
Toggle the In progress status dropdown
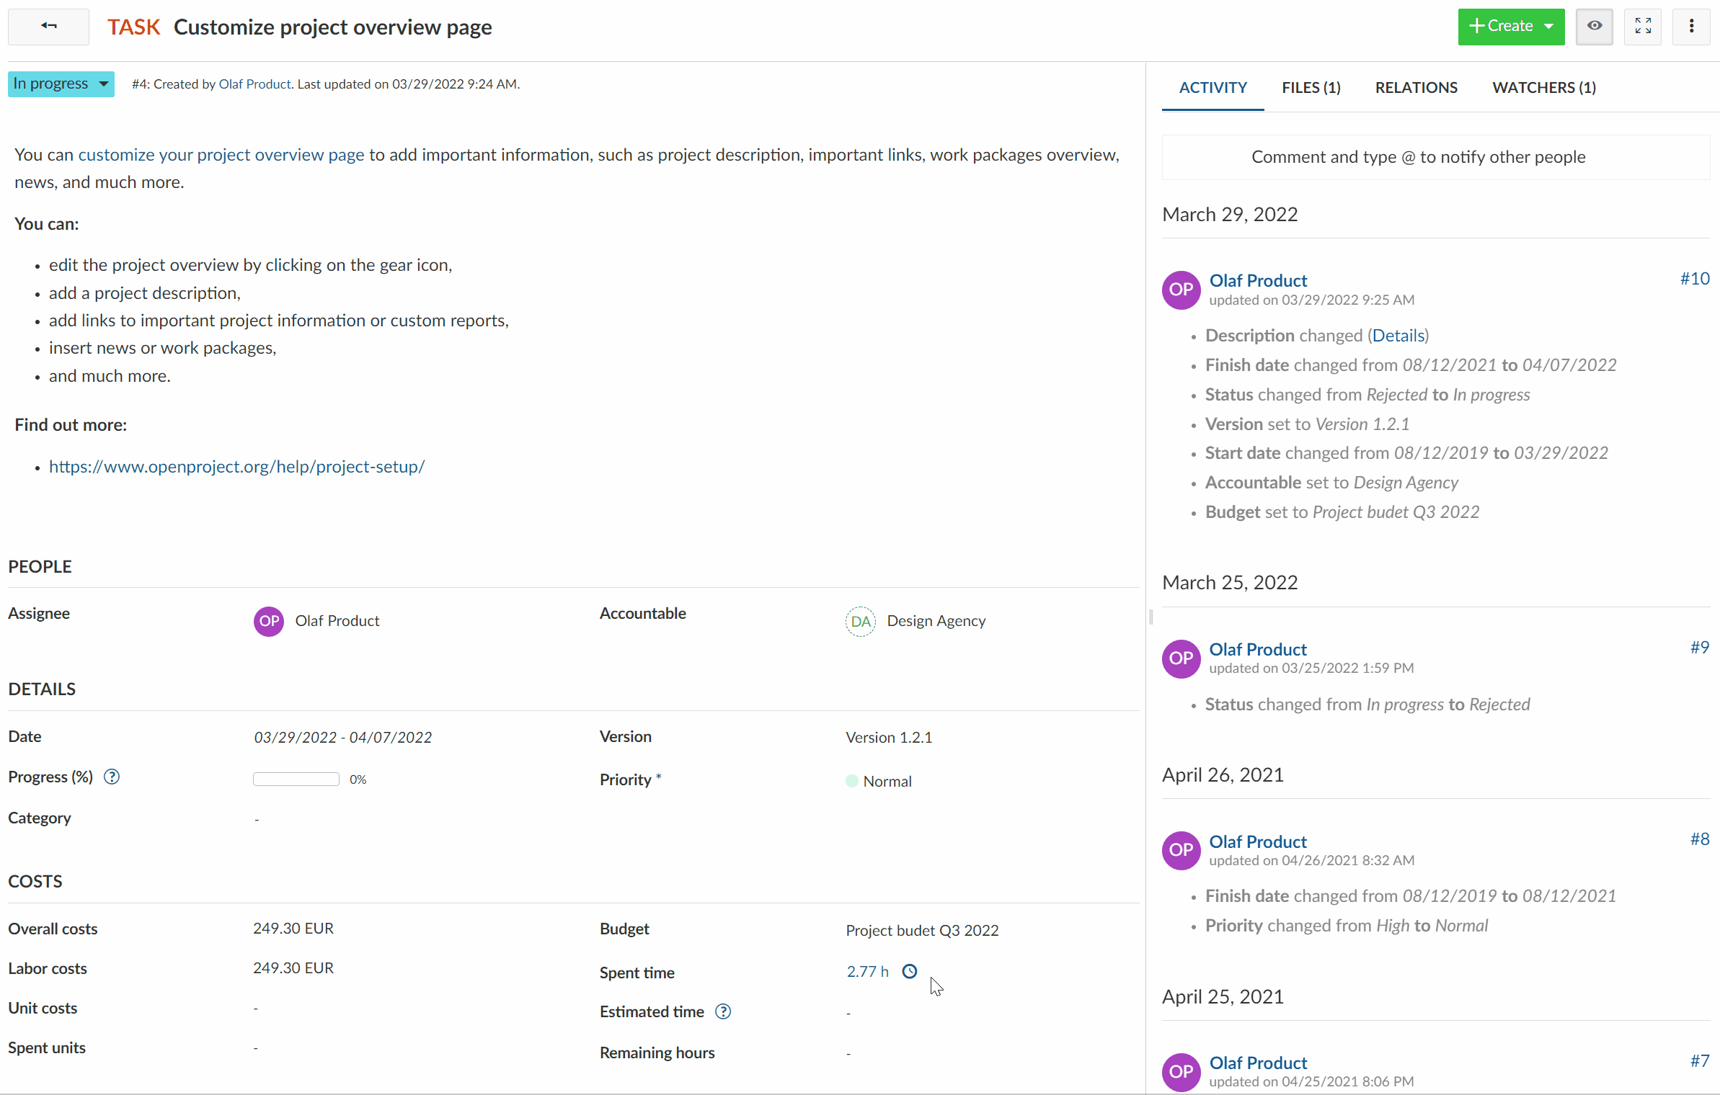coord(60,84)
